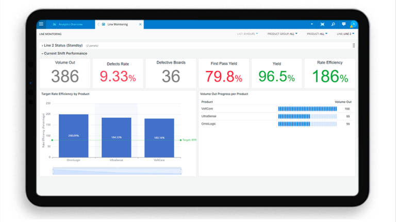The image size is (396, 222).
Task: Close the Line Monitoring tab
Action: pos(140,24)
